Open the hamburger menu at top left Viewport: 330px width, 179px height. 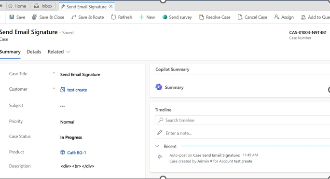point(1,6)
